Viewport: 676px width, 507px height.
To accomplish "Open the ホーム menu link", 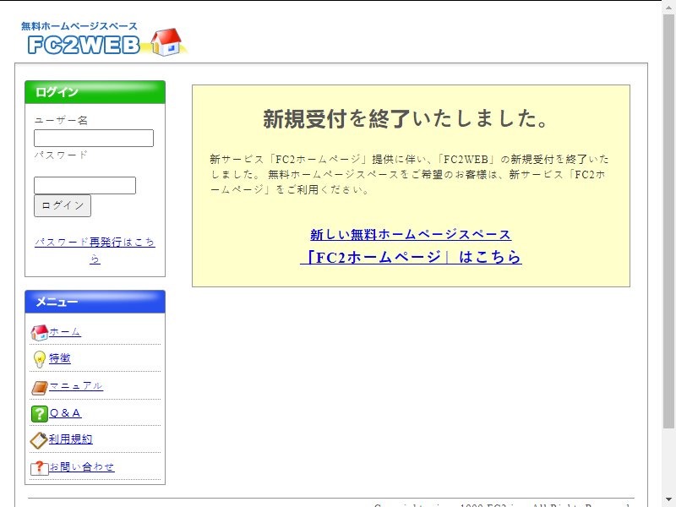I will [65, 332].
